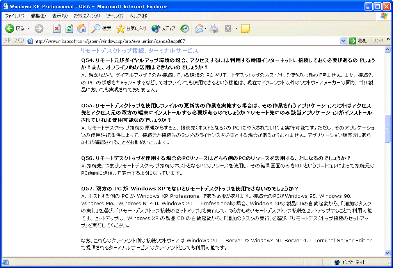Screen dimensions: 393x268
Task: Click the Q54 question text
Action: tap(228, 64)
